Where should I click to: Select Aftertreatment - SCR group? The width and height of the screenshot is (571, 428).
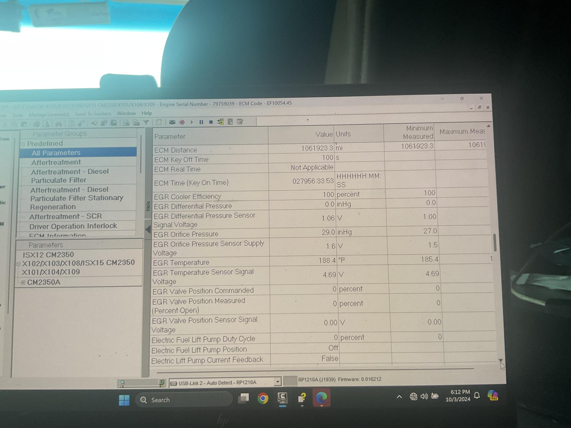click(x=77, y=216)
